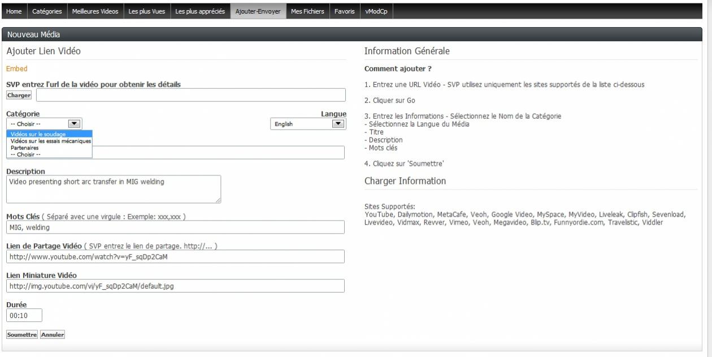The image size is (712, 357).
Task: Click the Lien Miniature Vidéo field
Action: point(175,286)
